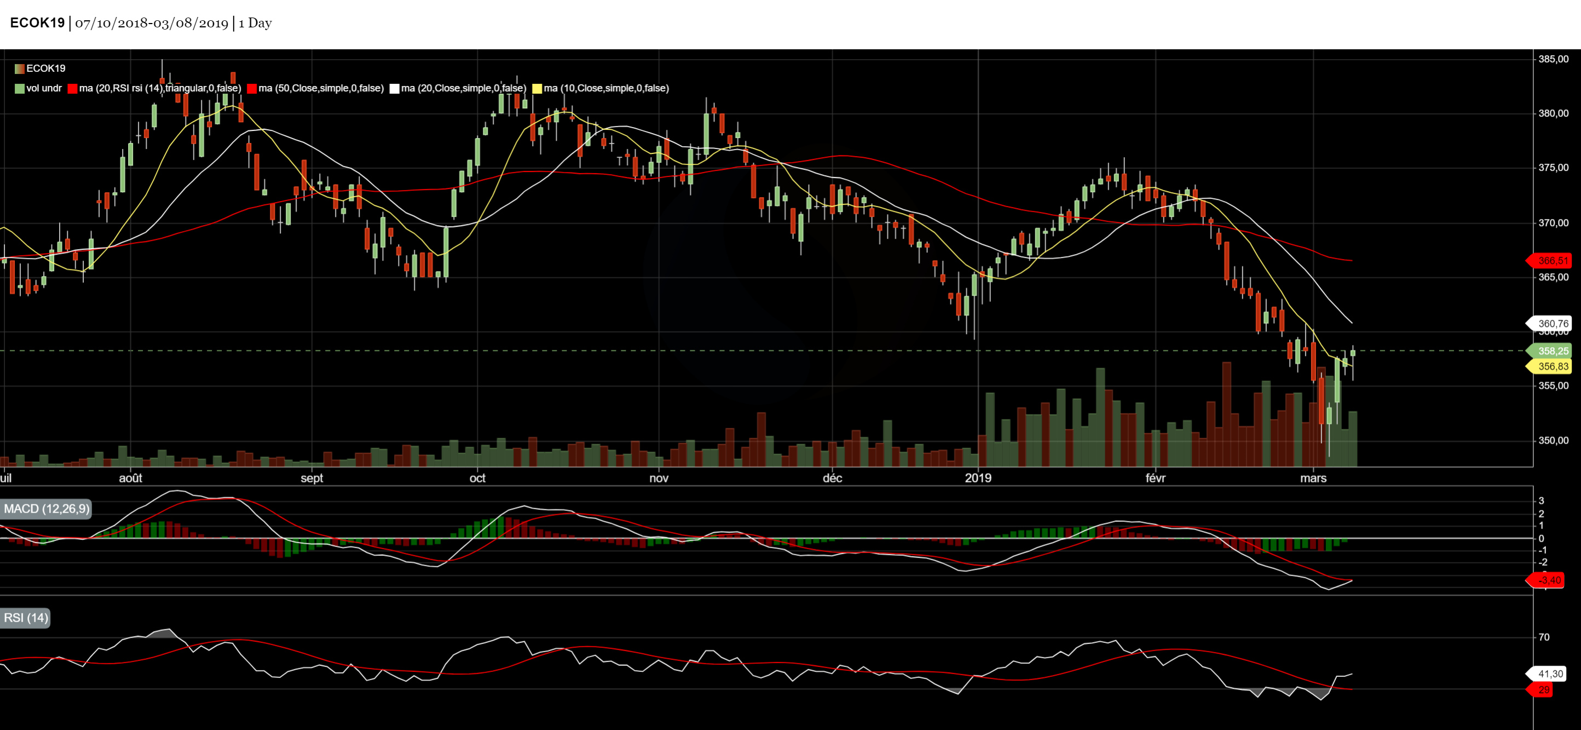The height and width of the screenshot is (730, 1581).
Task: Click the 380,00 price axis label
Action: click(x=1554, y=113)
